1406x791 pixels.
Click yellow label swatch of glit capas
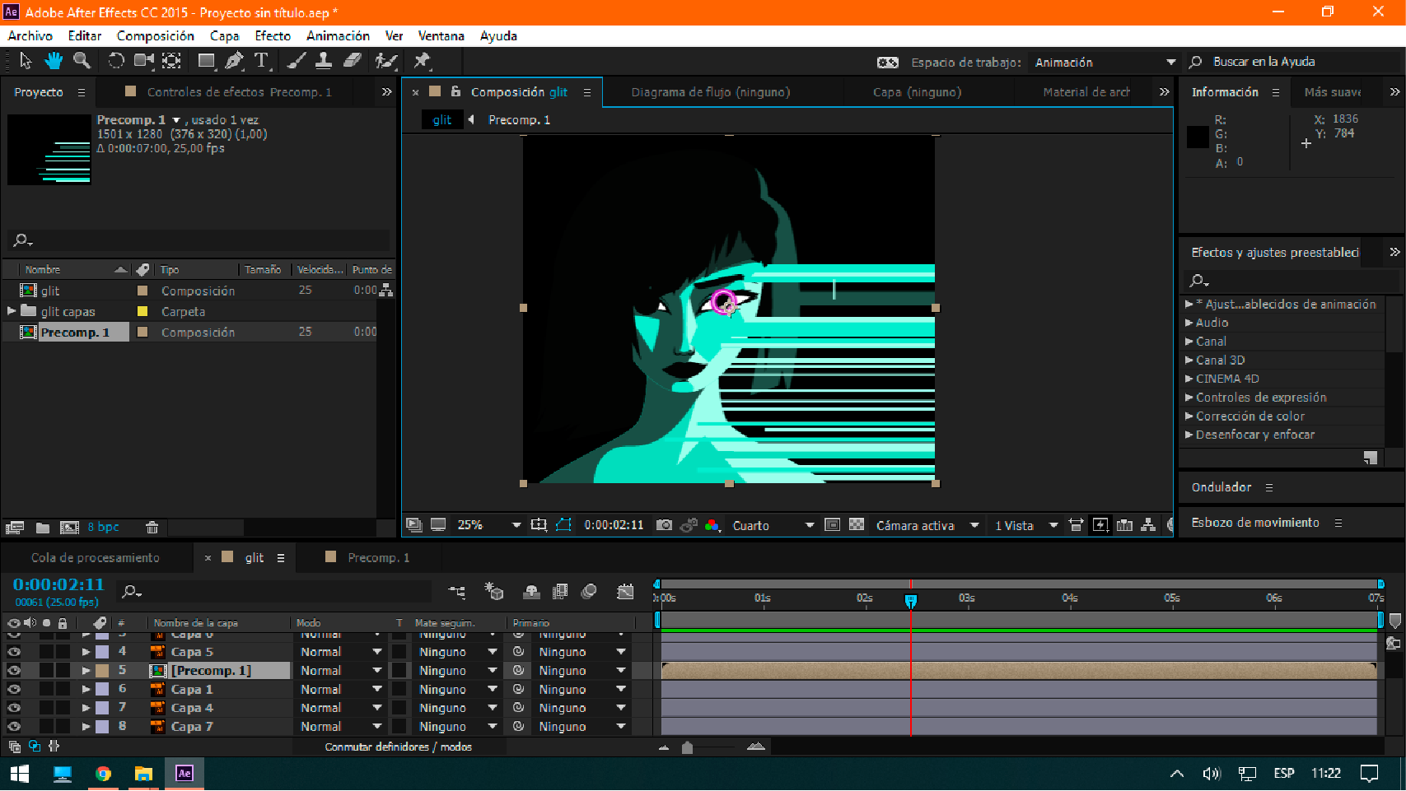(x=142, y=311)
